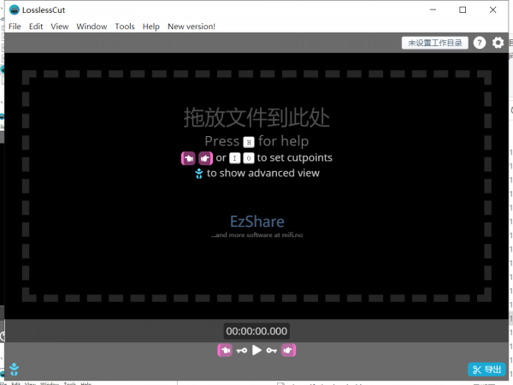Click the time display 00:00:00.000
The height and width of the screenshot is (385, 513).
tap(256, 331)
